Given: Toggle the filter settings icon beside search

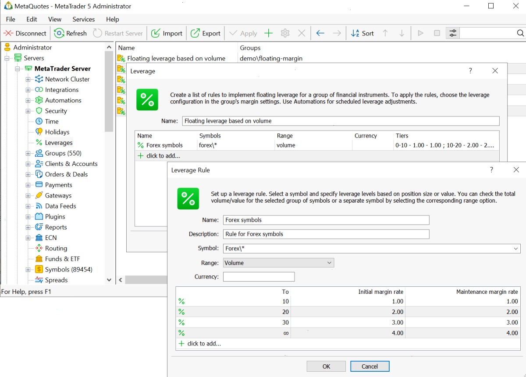Looking at the screenshot, I should coord(452,33).
